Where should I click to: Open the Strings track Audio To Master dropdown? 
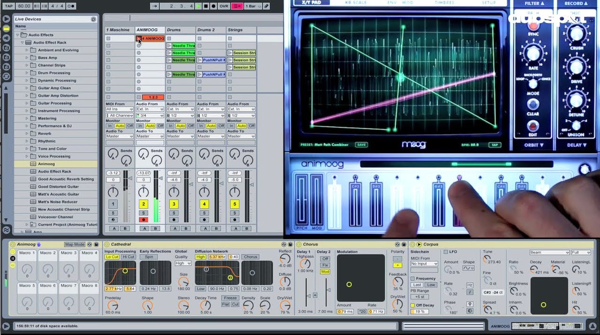point(241,136)
